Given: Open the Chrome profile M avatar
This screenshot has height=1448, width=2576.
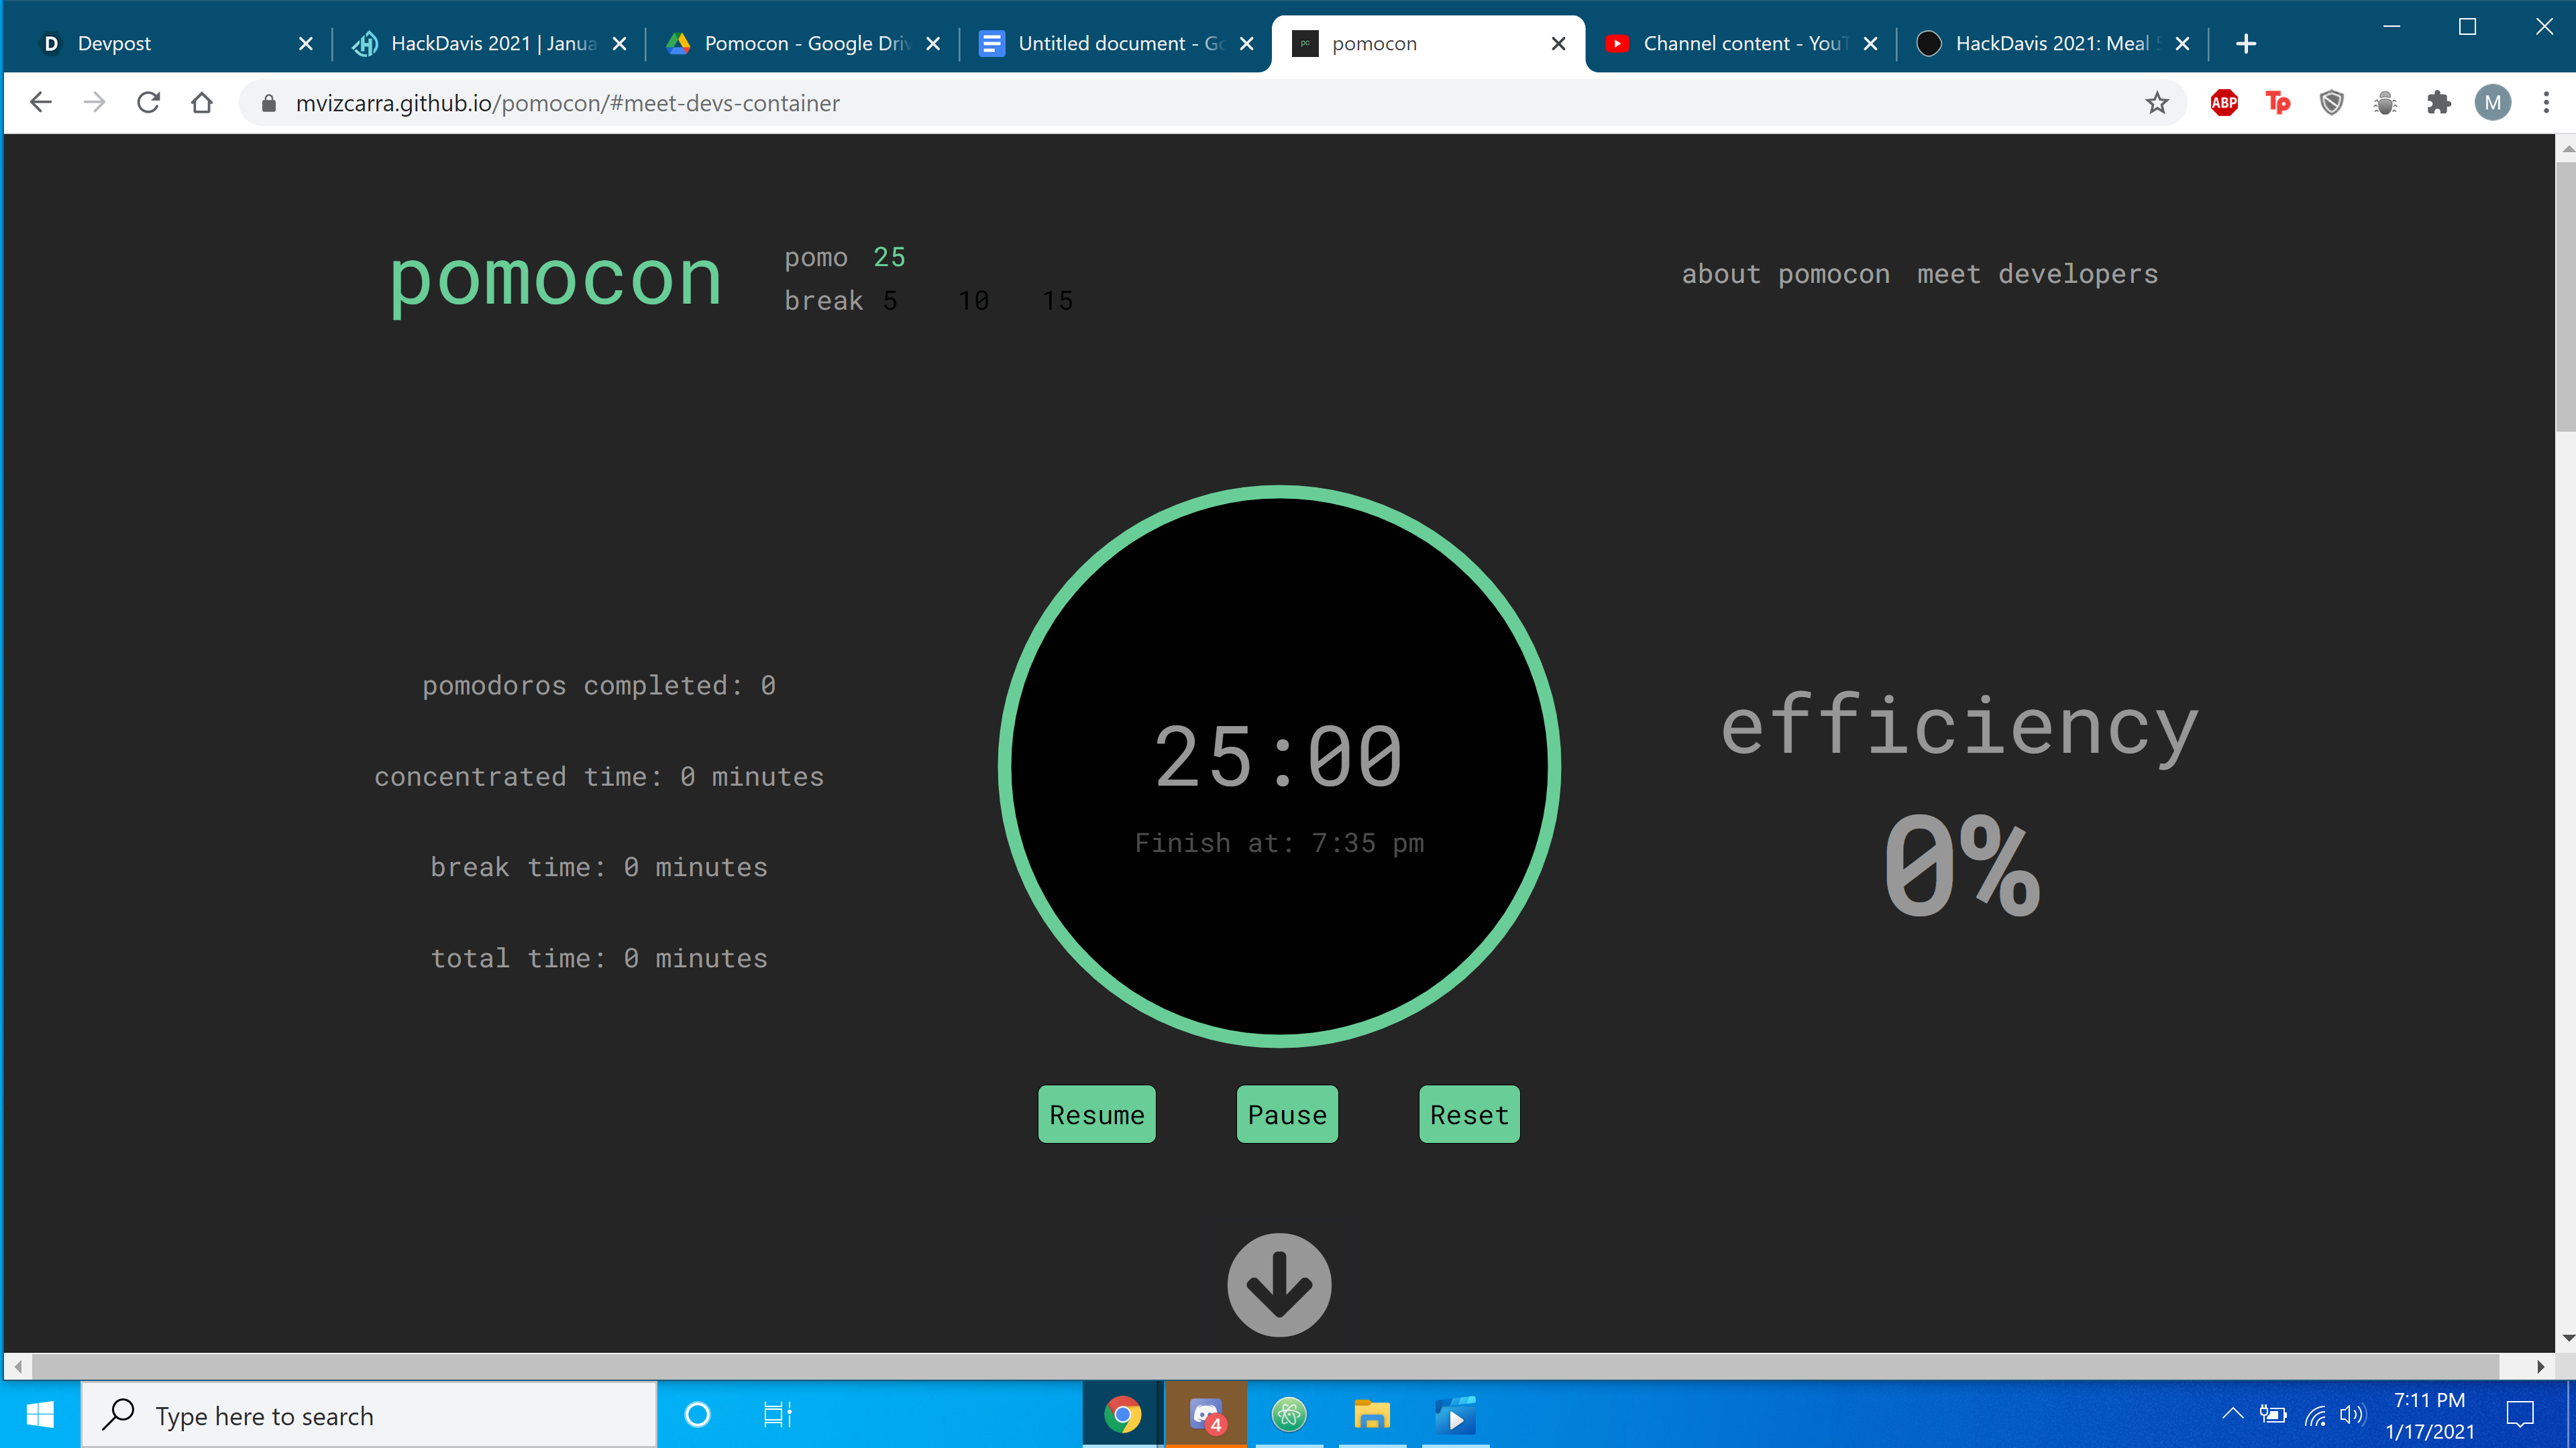Looking at the screenshot, I should (x=2492, y=103).
